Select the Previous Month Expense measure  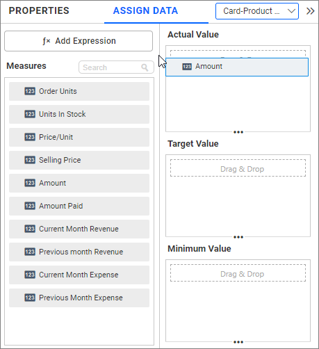[79, 298]
